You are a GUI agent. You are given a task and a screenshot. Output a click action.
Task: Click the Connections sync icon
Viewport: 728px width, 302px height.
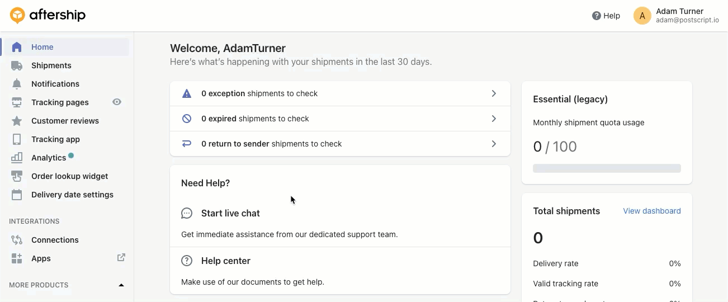(17, 240)
